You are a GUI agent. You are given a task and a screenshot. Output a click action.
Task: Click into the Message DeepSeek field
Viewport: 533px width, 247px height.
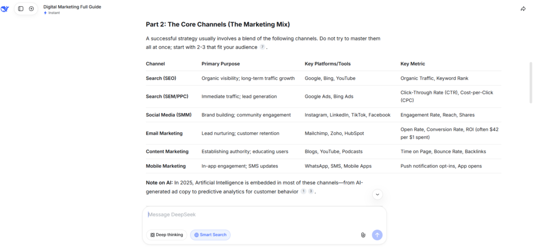tap(260, 215)
